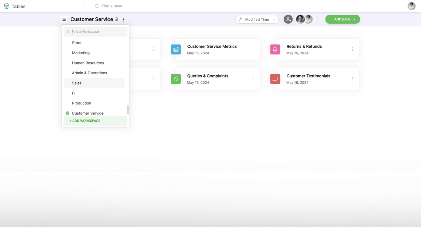Click the Tables app name text
Image resolution: width=421 pixels, height=227 pixels.
(x=19, y=7)
